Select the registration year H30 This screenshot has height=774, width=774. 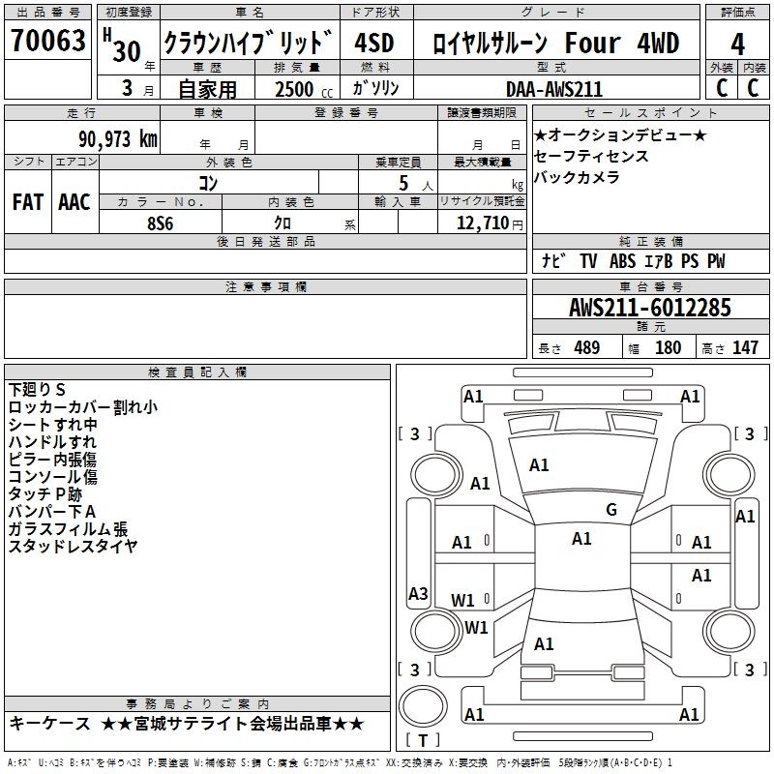(123, 45)
